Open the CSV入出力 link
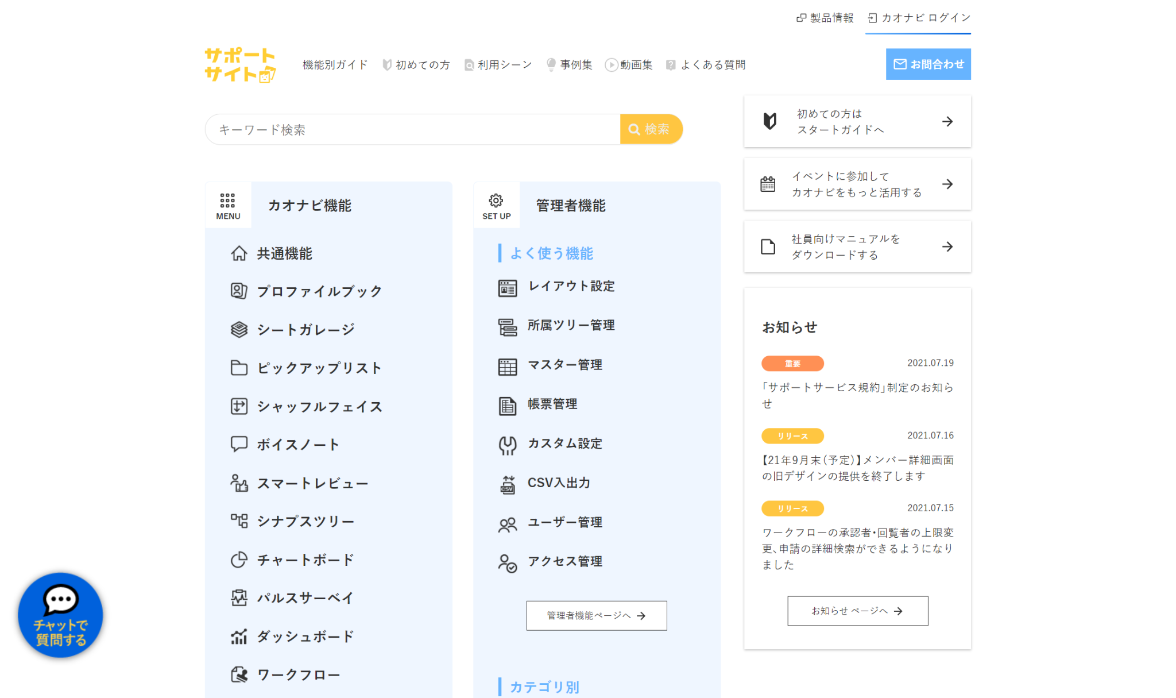This screenshot has width=1176, height=698. coord(559,483)
